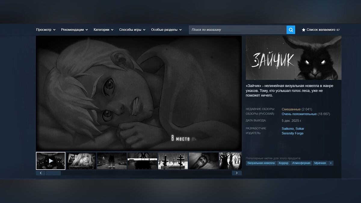Click the Зайчик game header image

pos(294,58)
